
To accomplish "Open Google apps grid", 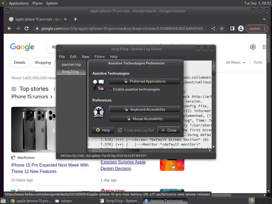I will click(x=264, y=47).
